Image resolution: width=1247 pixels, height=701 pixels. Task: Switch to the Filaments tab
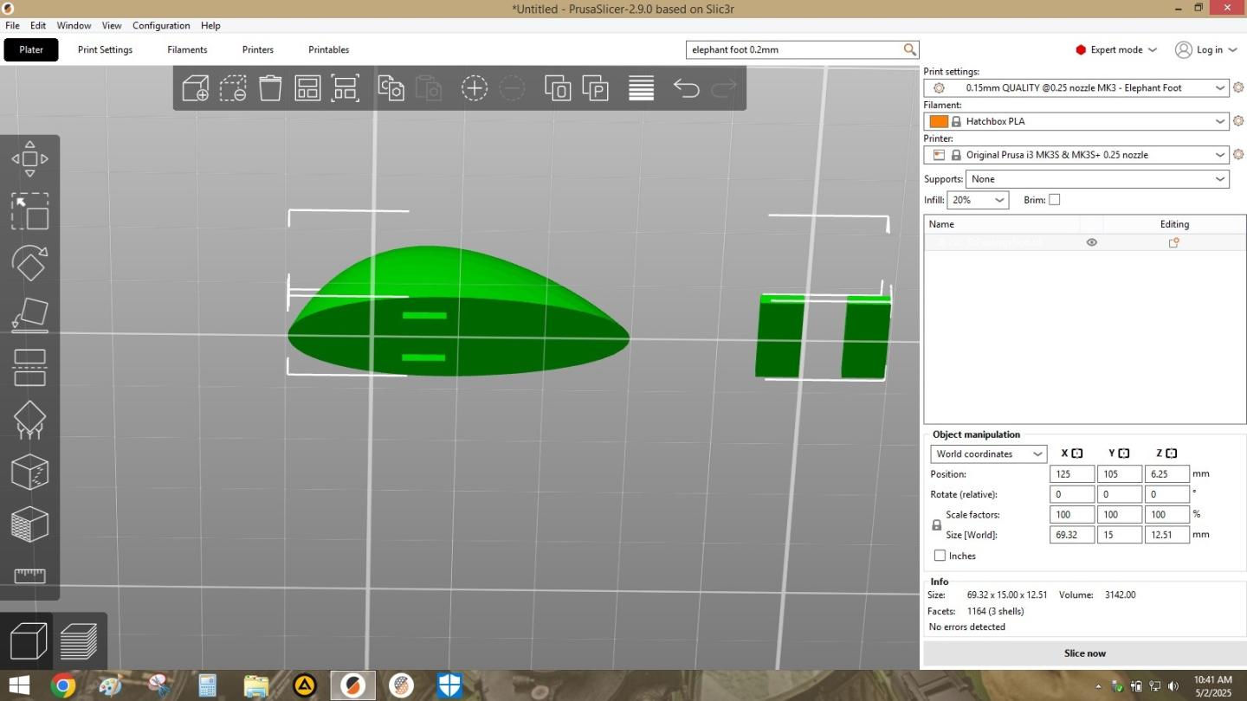[x=187, y=49]
